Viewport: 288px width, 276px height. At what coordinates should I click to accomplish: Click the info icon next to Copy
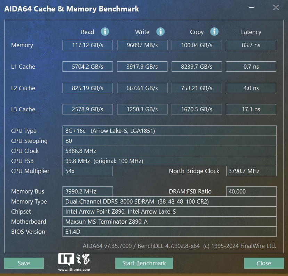(x=214, y=32)
